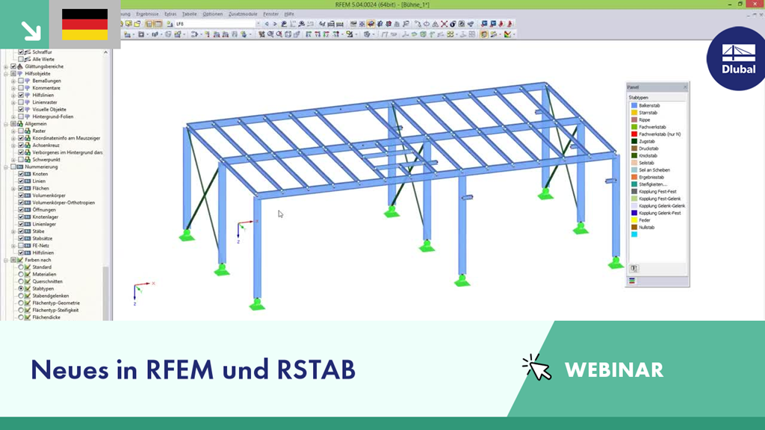Uncheck the Hilfslinien checkbox under Hilfsobjekte
This screenshot has width=765, height=430.
point(21,95)
